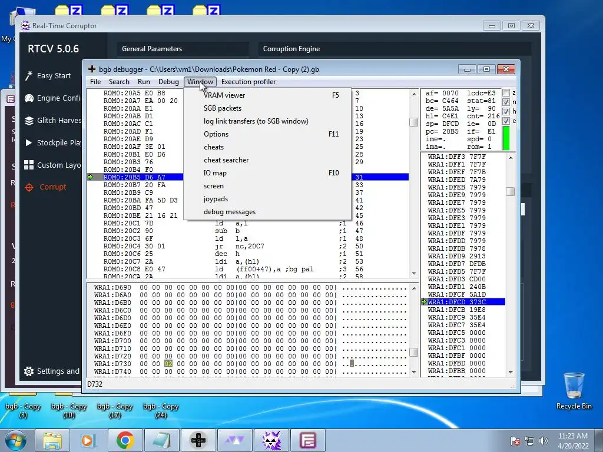Open the File menu in bgb debugger
Screen dimensions: 603x452
(95, 81)
